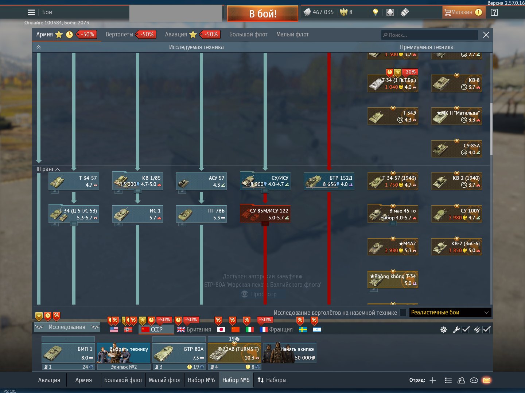Open the chat speech bubble icon
Screen dimensions: 525x393
tap(474, 380)
